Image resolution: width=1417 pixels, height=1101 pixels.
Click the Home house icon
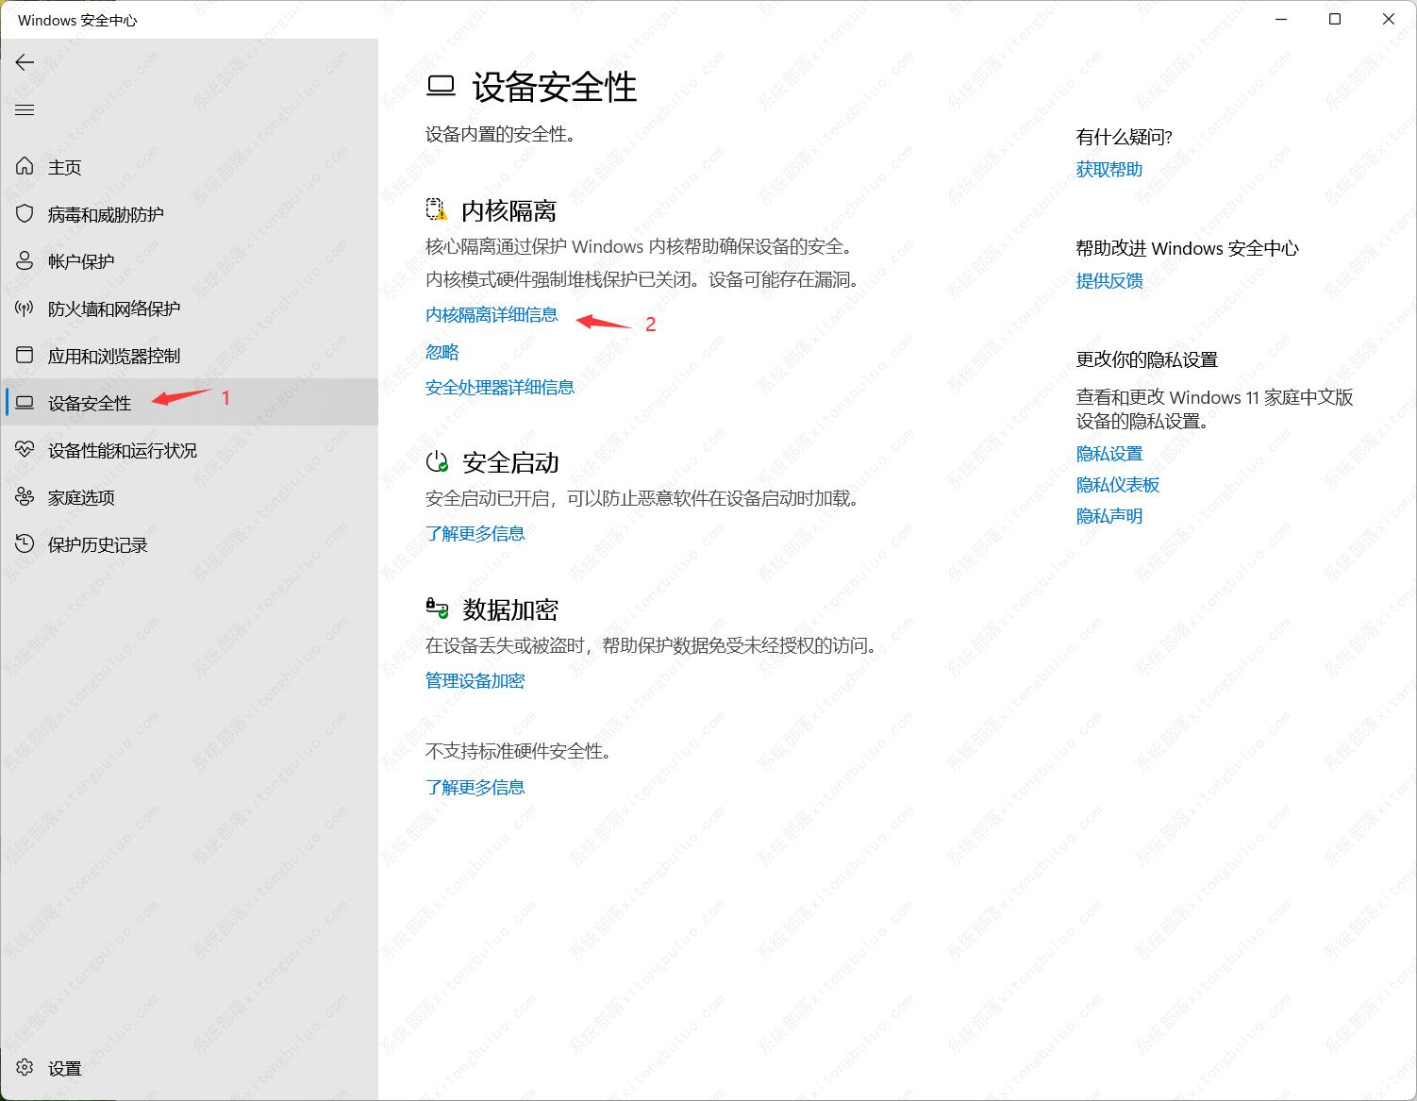point(25,167)
